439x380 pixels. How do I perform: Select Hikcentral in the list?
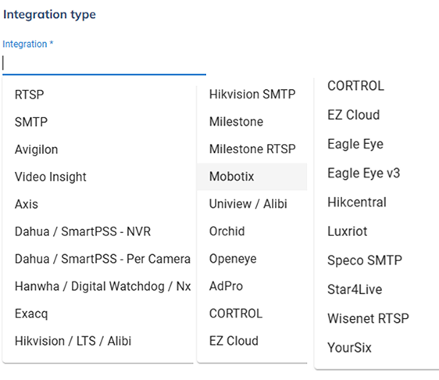(377, 203)
